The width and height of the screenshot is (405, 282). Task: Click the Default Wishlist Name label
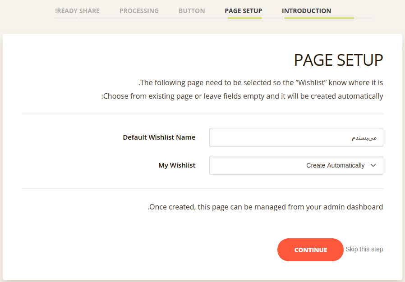[x=159, y=137]
